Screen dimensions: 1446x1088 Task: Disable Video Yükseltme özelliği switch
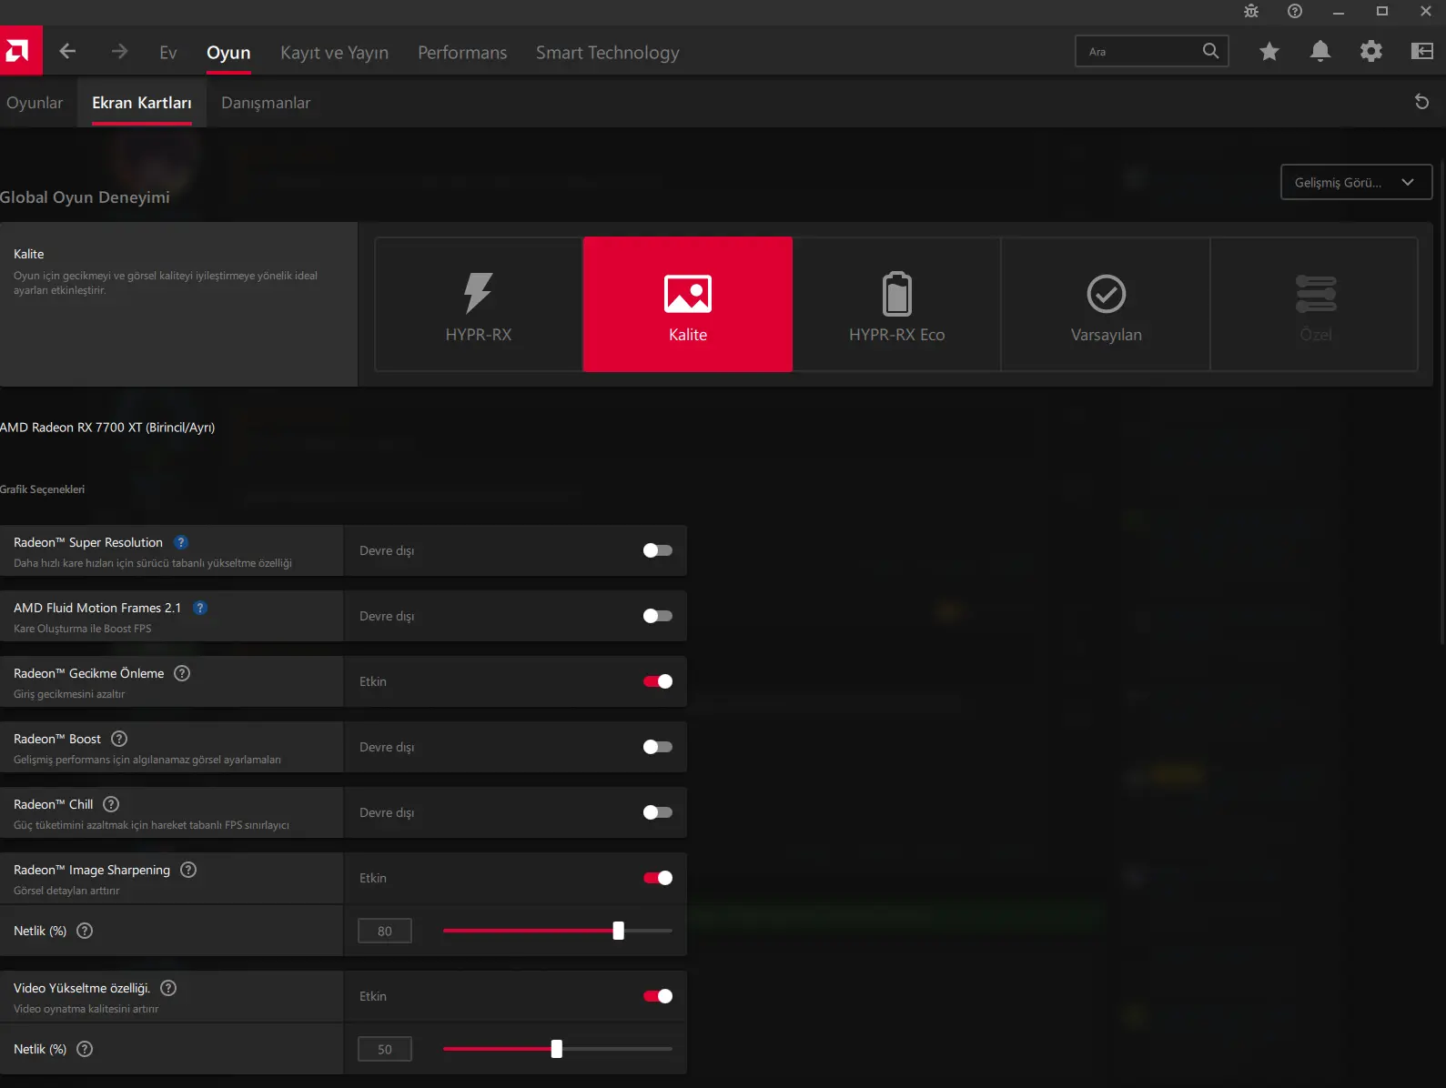657,996
